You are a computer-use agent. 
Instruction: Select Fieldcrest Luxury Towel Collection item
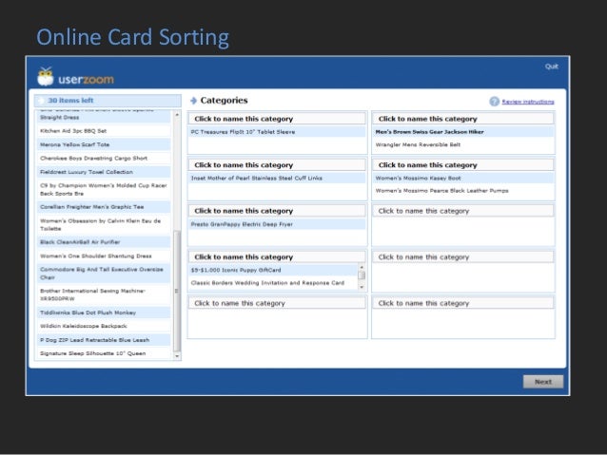[x=104, y=172]
